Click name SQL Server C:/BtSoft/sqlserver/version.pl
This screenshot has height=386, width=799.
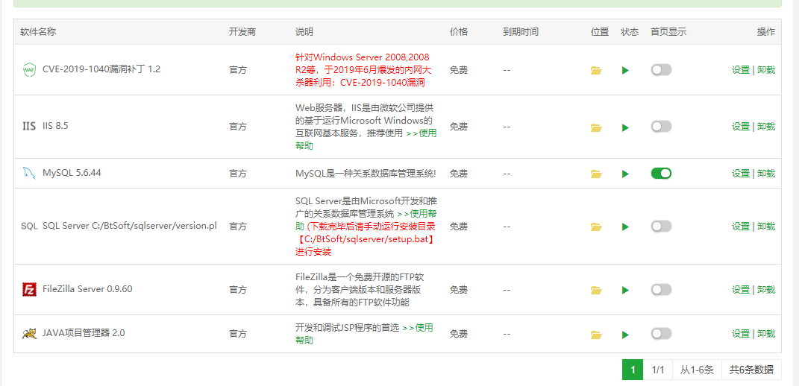[x=130, y=226]
